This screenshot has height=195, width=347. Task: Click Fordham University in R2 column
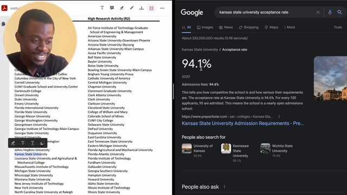click(102, 162)
